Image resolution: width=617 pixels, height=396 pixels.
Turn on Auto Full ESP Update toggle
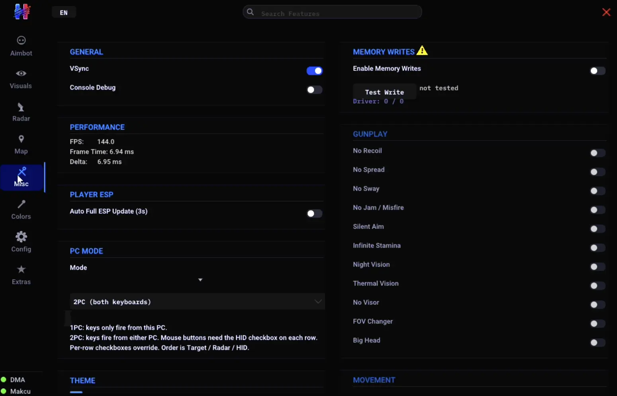314,214
